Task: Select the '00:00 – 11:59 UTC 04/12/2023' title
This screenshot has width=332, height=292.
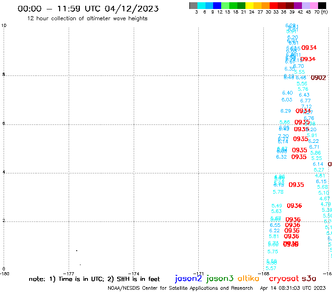Action: 88,9
